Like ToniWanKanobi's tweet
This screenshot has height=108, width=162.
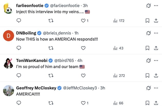tap(83, 75)
